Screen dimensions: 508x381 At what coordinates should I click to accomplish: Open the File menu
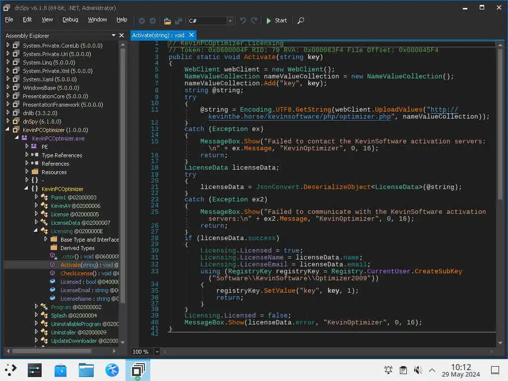9,19
